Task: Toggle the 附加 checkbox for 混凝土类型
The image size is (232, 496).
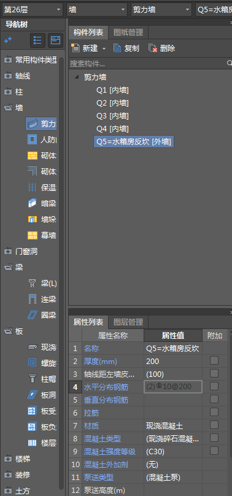Action: [x=214, y=438]
